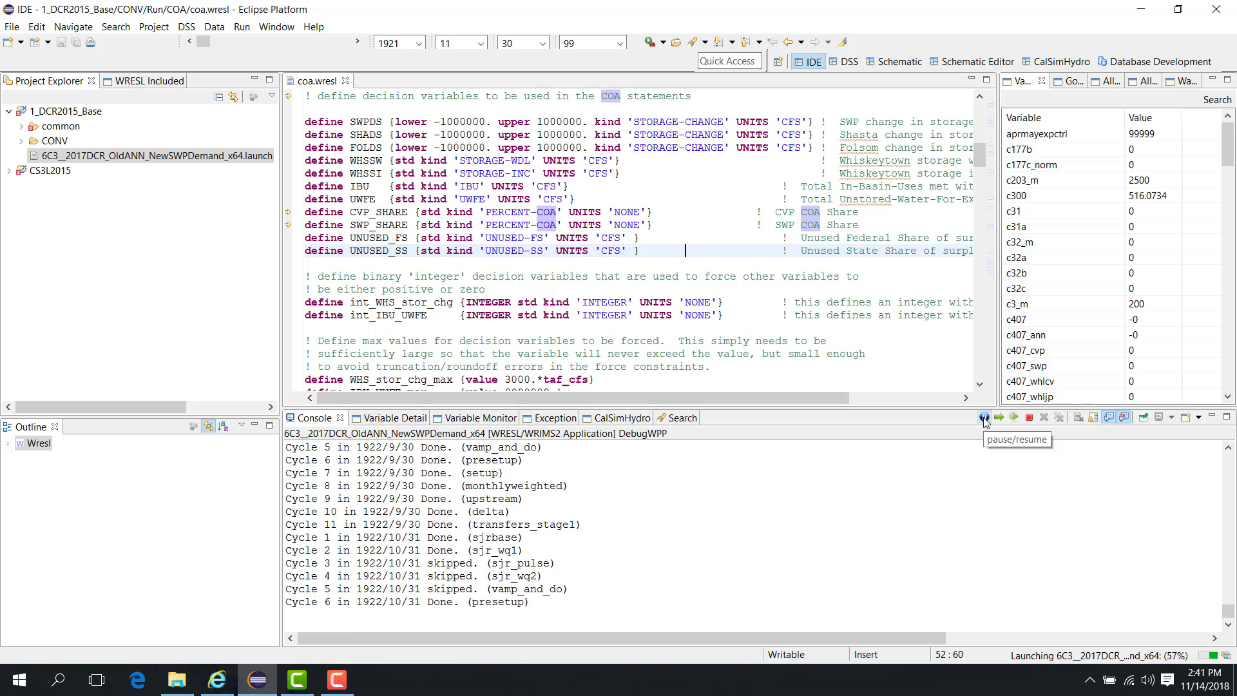
Task: Click the New wizard toolbar icon
Action: [x=8, y=43]
